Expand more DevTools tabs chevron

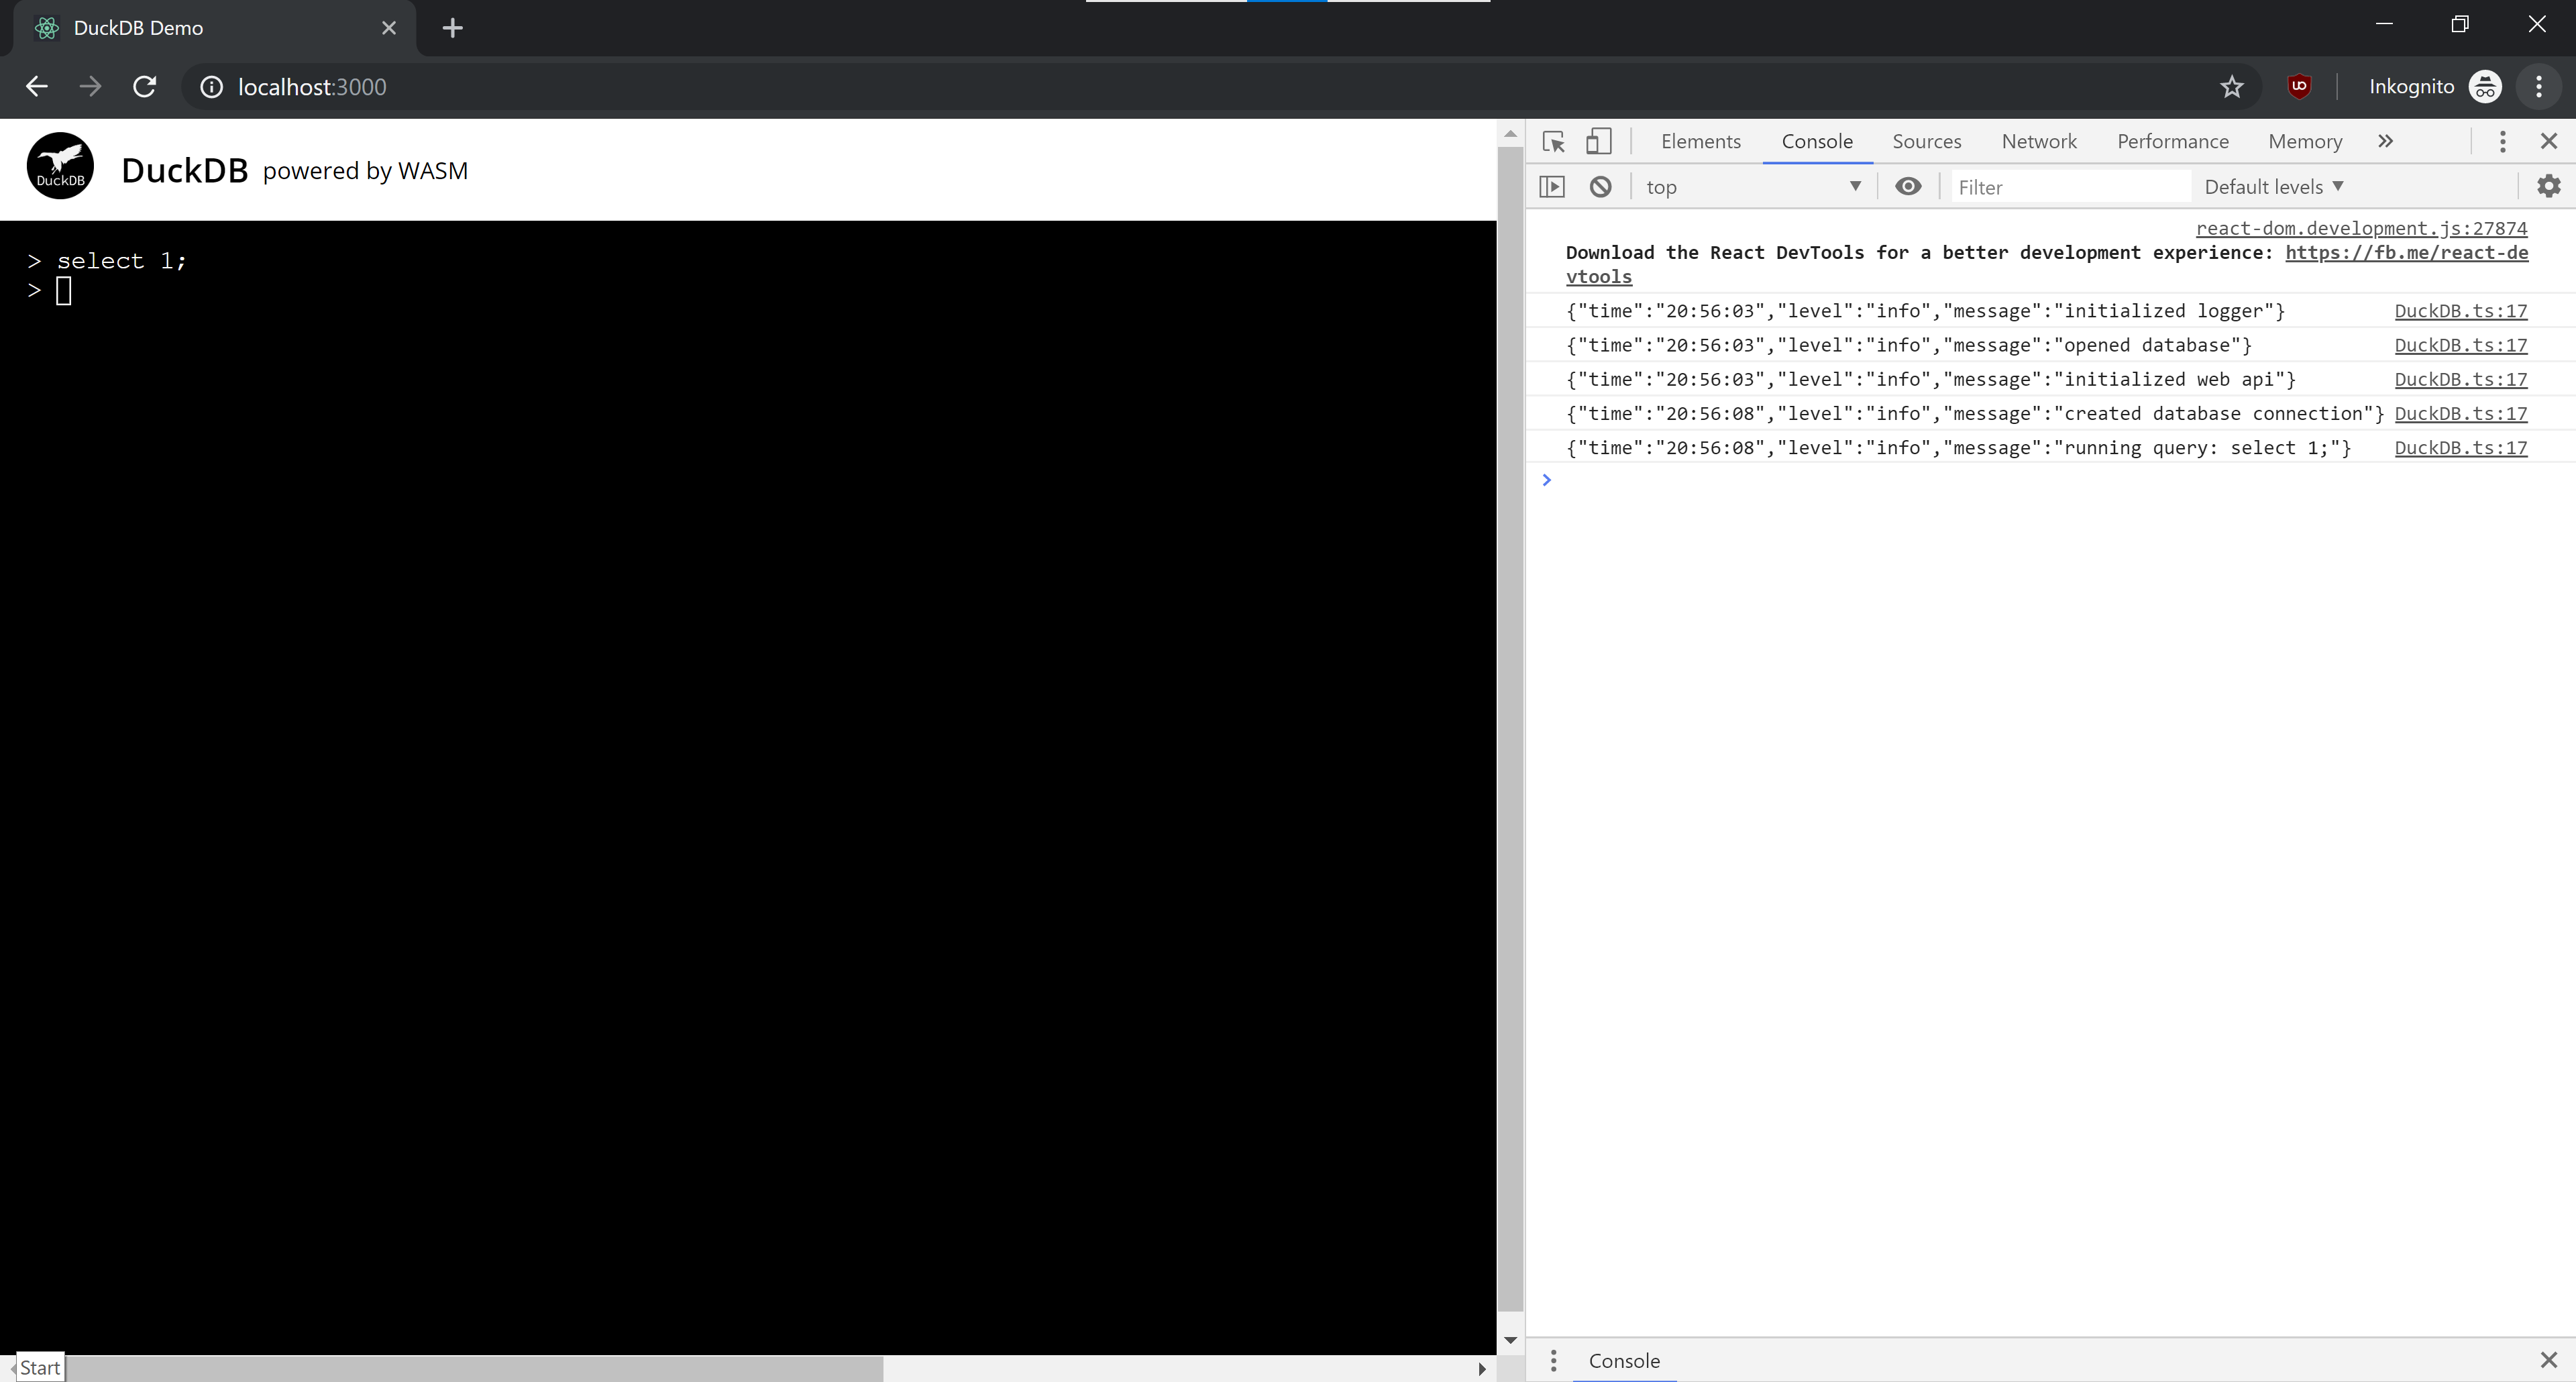click(2385, 142)
